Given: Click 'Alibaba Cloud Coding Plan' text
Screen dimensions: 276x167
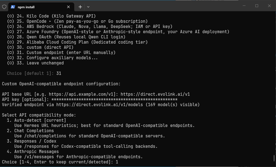Looking at the screenshot, I should coord(57,42).
